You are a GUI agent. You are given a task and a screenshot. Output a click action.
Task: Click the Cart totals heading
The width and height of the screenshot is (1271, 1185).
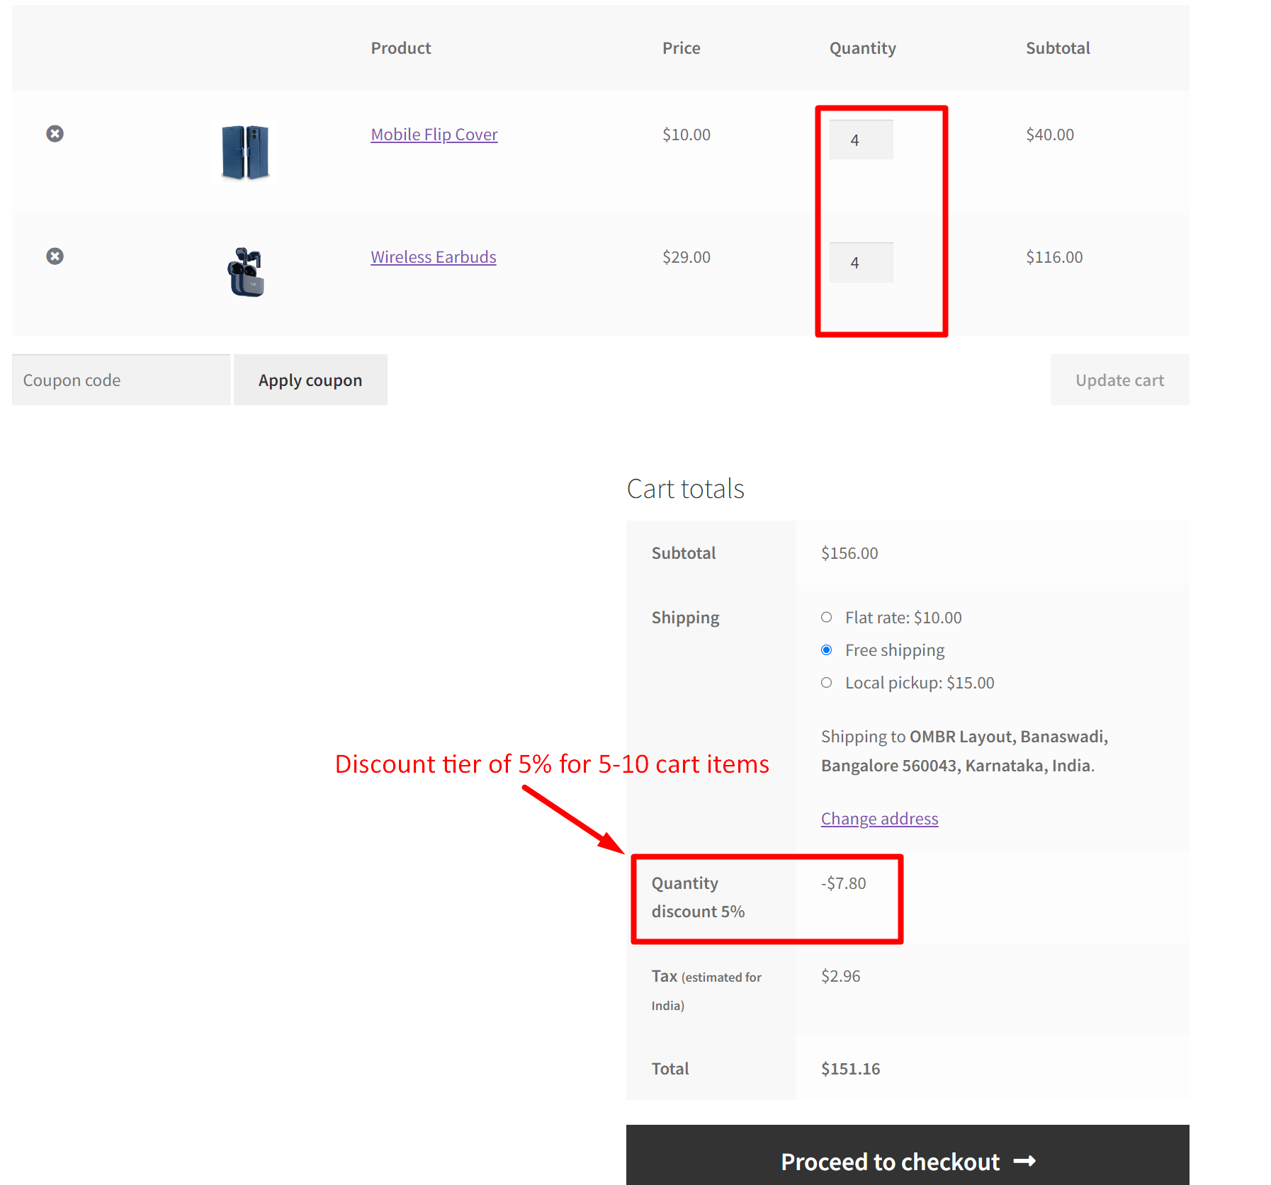[684, 488]
